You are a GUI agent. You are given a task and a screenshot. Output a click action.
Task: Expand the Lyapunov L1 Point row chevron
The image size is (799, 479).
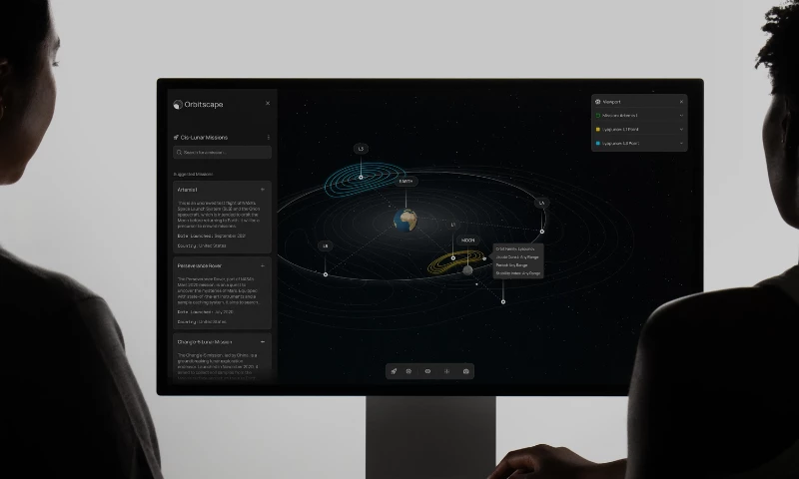point(681,129)
